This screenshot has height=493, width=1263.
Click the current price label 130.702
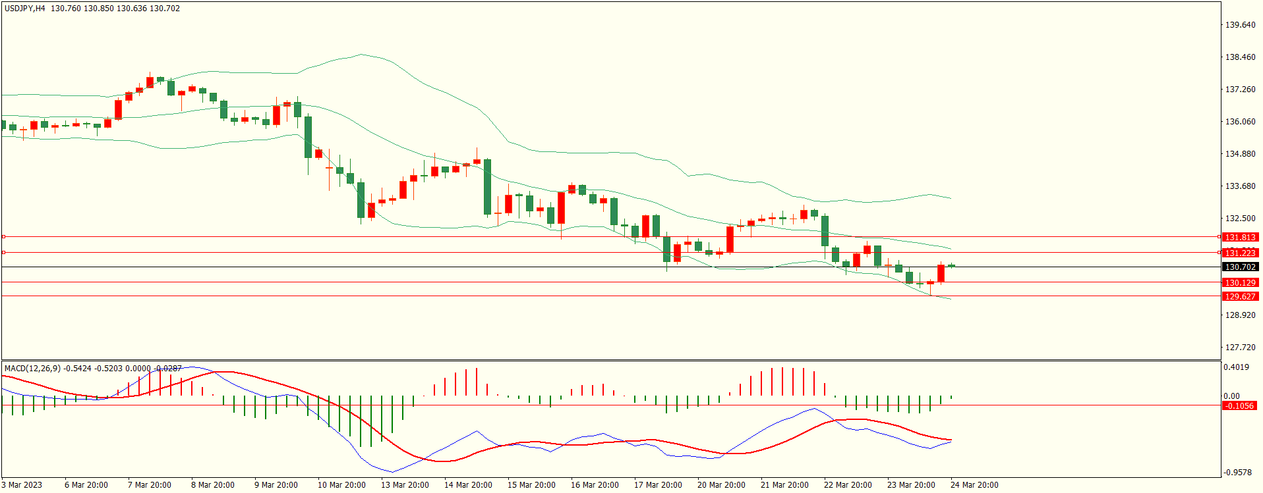1240,267
